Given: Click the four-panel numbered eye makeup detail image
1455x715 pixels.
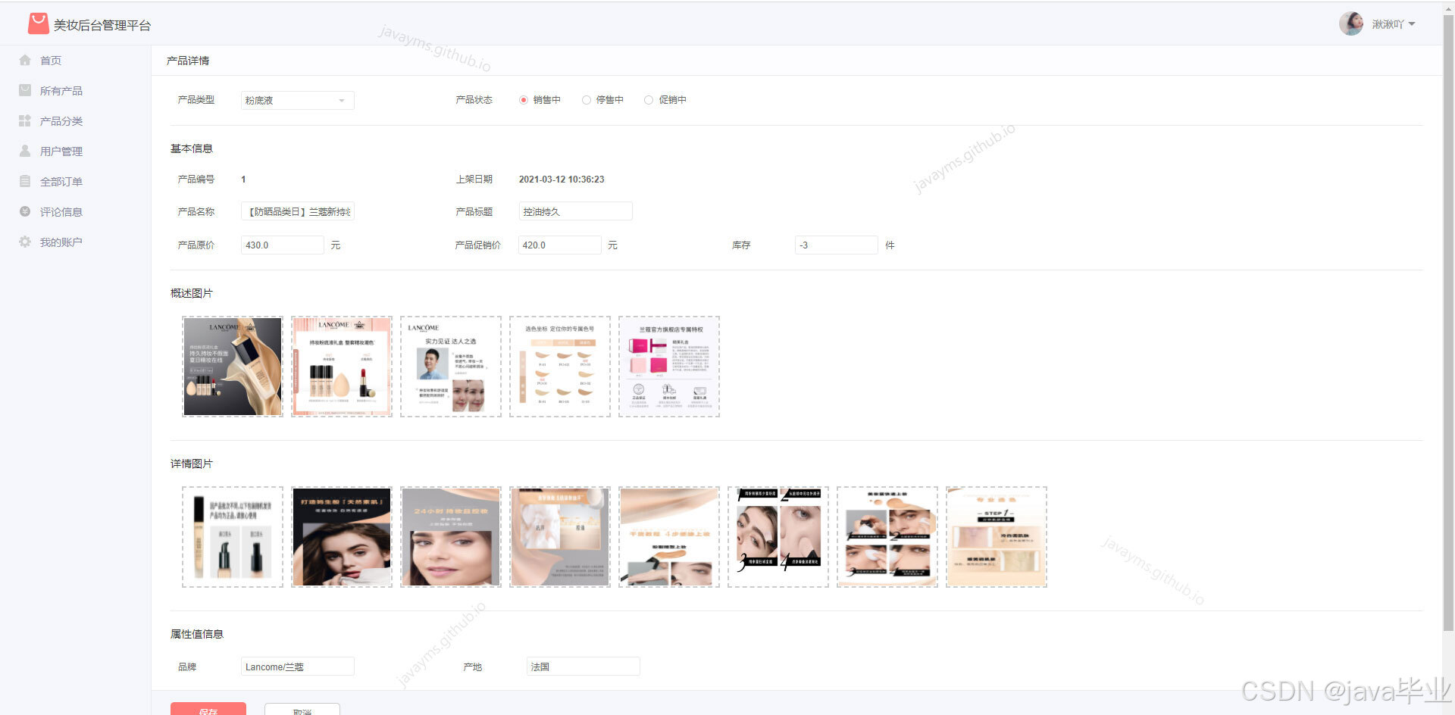Looking at the screenshot, I should click(x=778, y=537).
